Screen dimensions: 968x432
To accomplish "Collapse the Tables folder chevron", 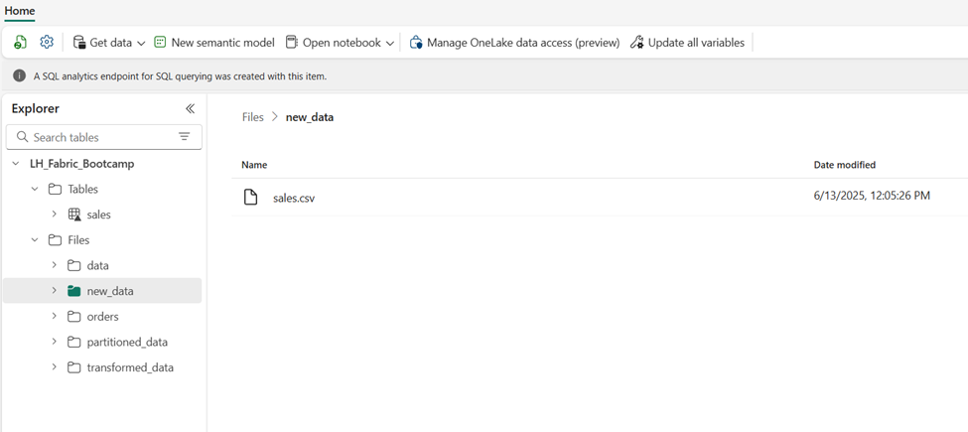I will click(35, 190).
